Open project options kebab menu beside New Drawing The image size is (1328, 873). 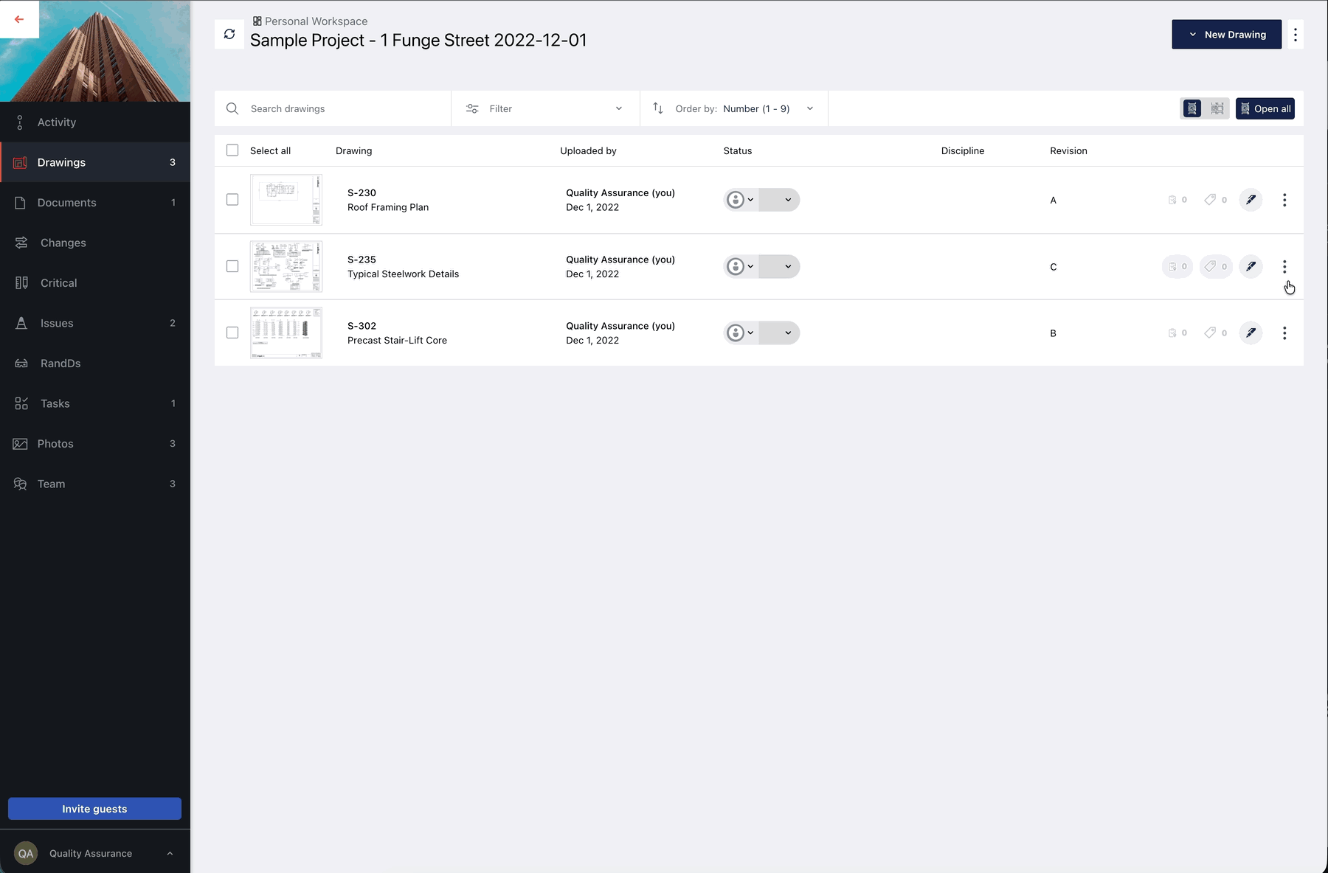click(1296, 35)
